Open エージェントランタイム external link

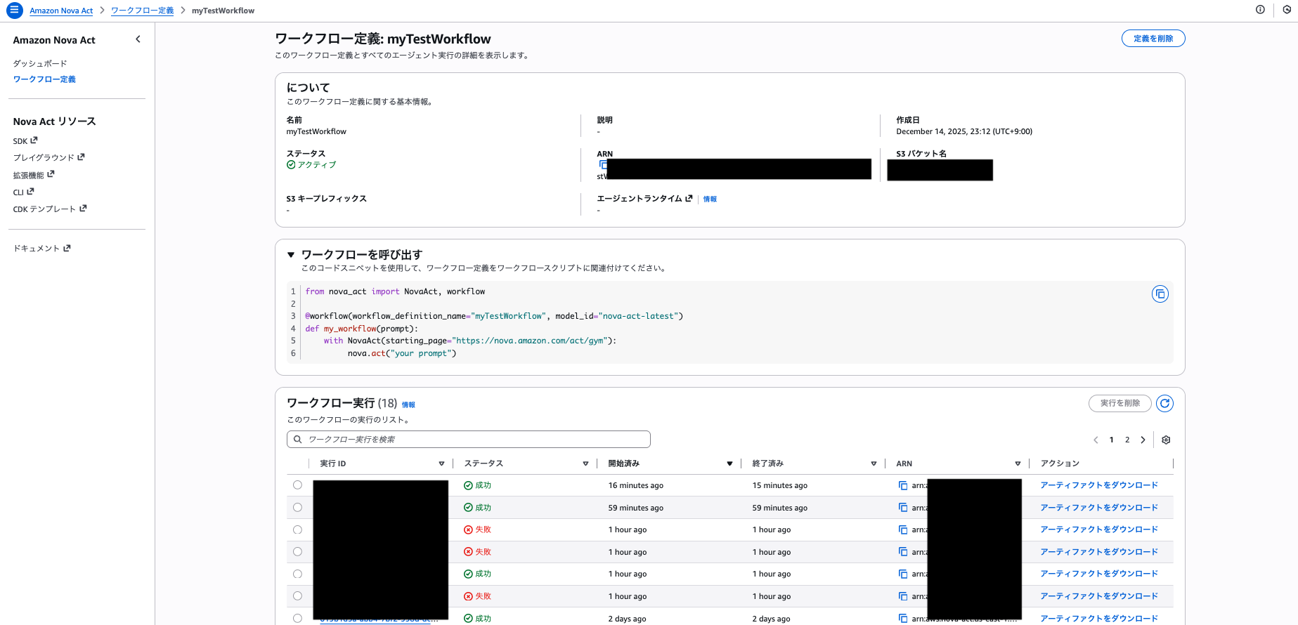(644, 199)
